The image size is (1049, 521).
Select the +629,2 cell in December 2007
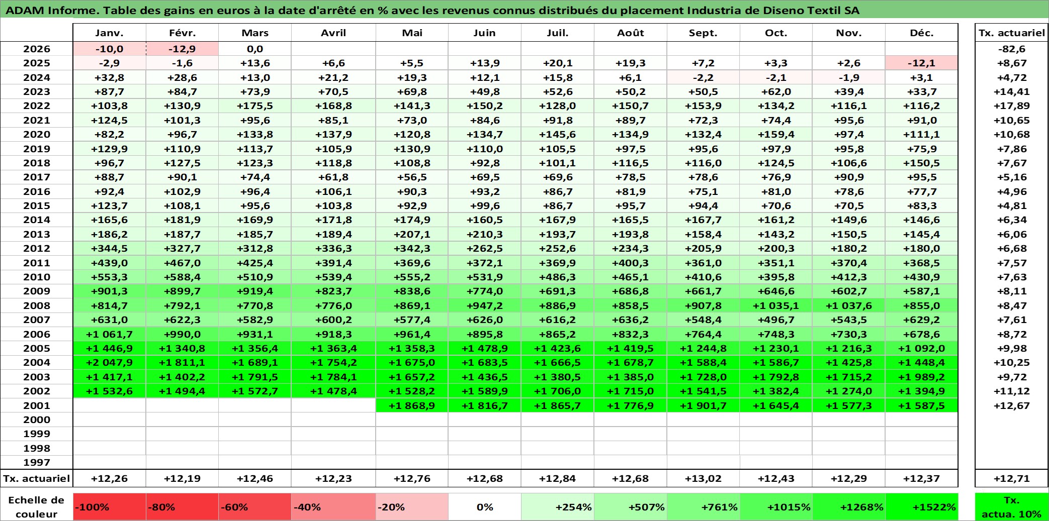pyautogui.click(x=921, y=320)
